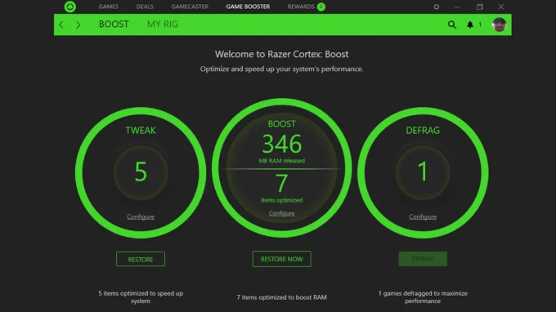Switch to the Boost tab
The width and height of the screenshot is (556, 312).
114,24
